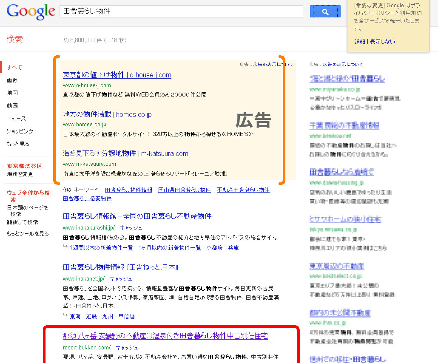This screenshot has width=438, height=363.
Task: Open キャッシュ for www.inakanet.jp
Action: pos(121,279)
